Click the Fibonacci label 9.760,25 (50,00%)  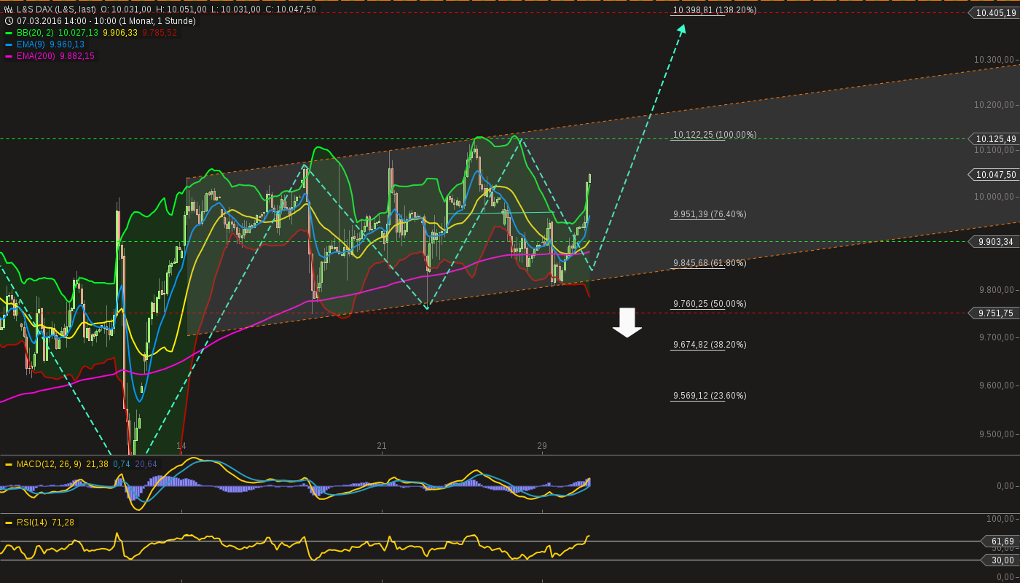click(x=710, y=304)
